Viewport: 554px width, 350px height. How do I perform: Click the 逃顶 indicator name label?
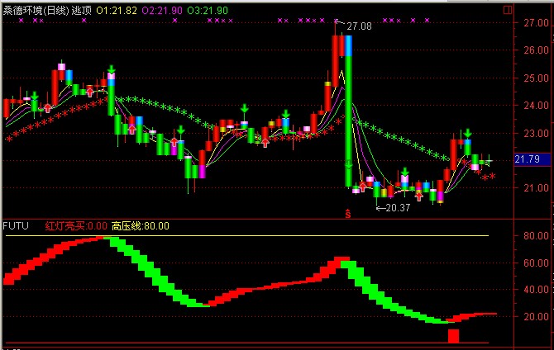[82, 9]
